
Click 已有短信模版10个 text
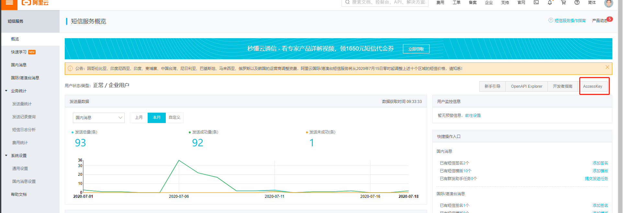click(x=456, y=171)
